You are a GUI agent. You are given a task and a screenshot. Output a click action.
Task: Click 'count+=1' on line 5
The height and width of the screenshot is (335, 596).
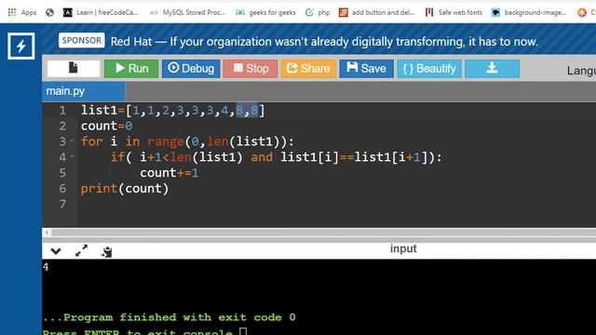(x=169, y=173)
